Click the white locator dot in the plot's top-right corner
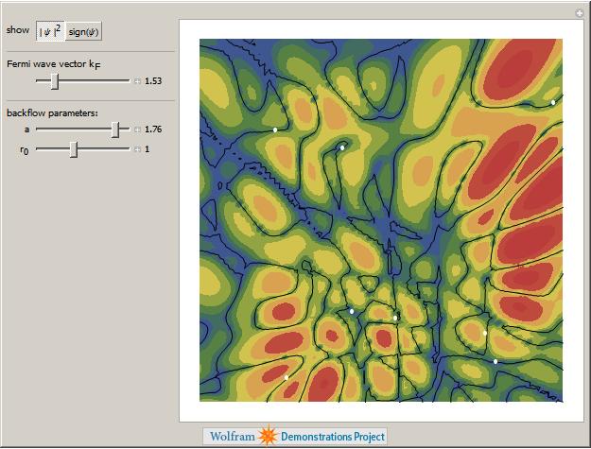This screenshot has width=591, height=449. coord(553,102)
